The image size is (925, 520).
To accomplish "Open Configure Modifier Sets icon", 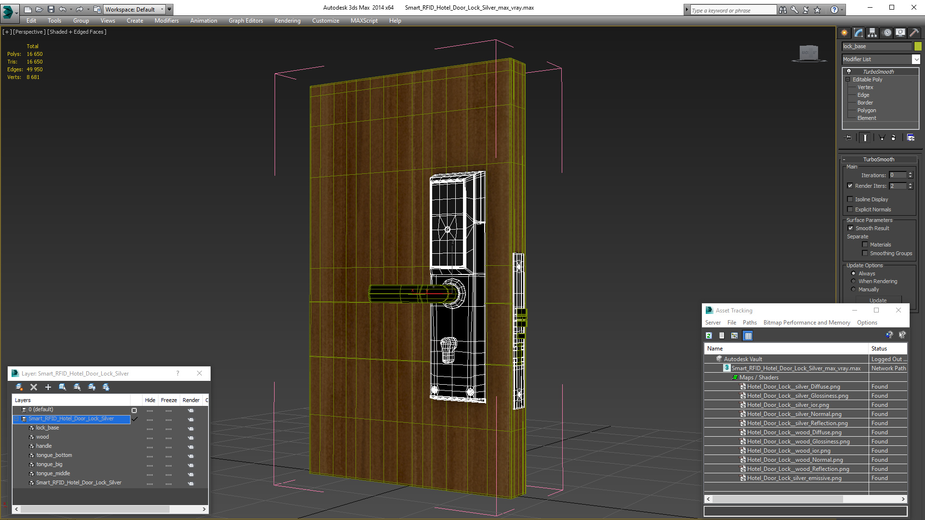I will point(911,138).
